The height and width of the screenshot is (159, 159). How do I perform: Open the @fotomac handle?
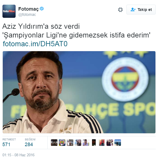(27, 15)
